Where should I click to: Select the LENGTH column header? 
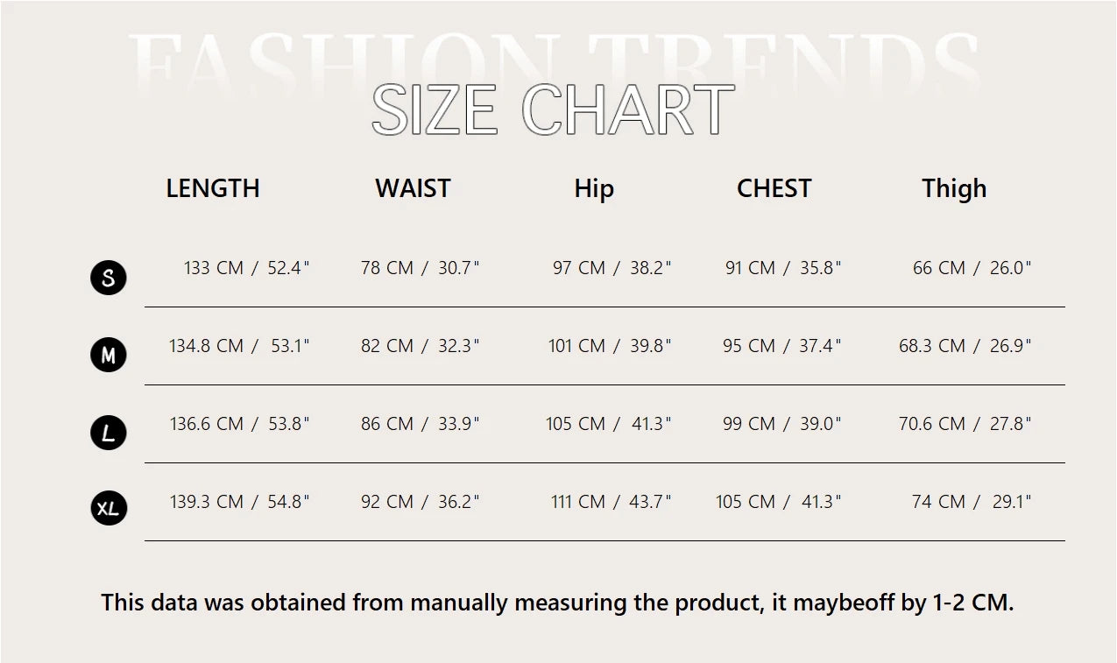click(213, 188)
